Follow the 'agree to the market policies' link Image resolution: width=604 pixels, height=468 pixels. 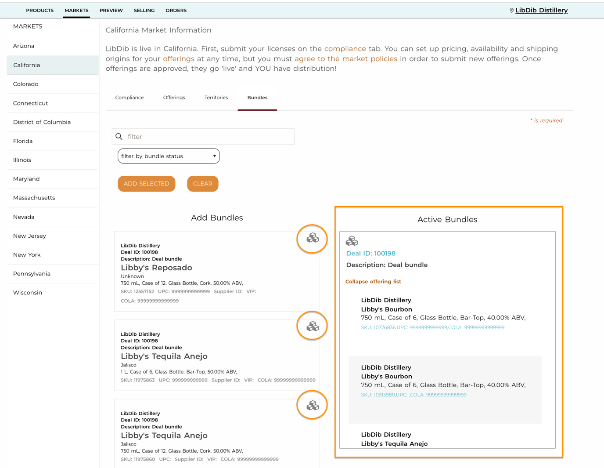pyautogui.click(x=346, y=59)
